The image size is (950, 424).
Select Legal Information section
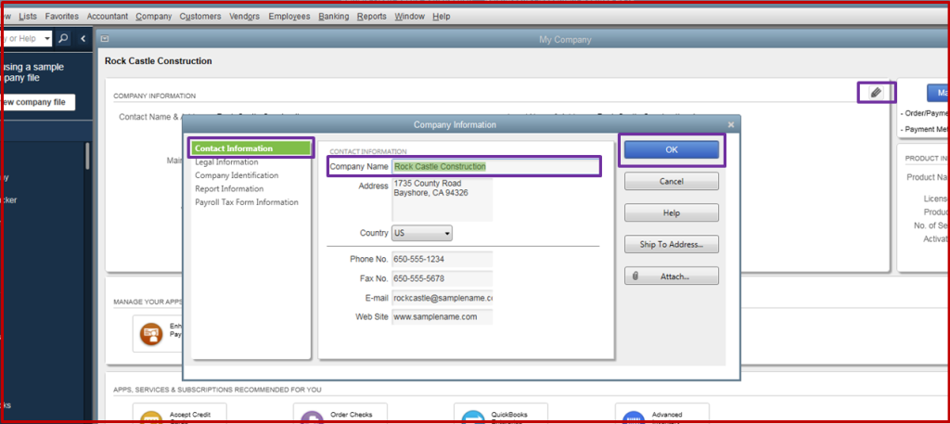(x=226, y=161)
